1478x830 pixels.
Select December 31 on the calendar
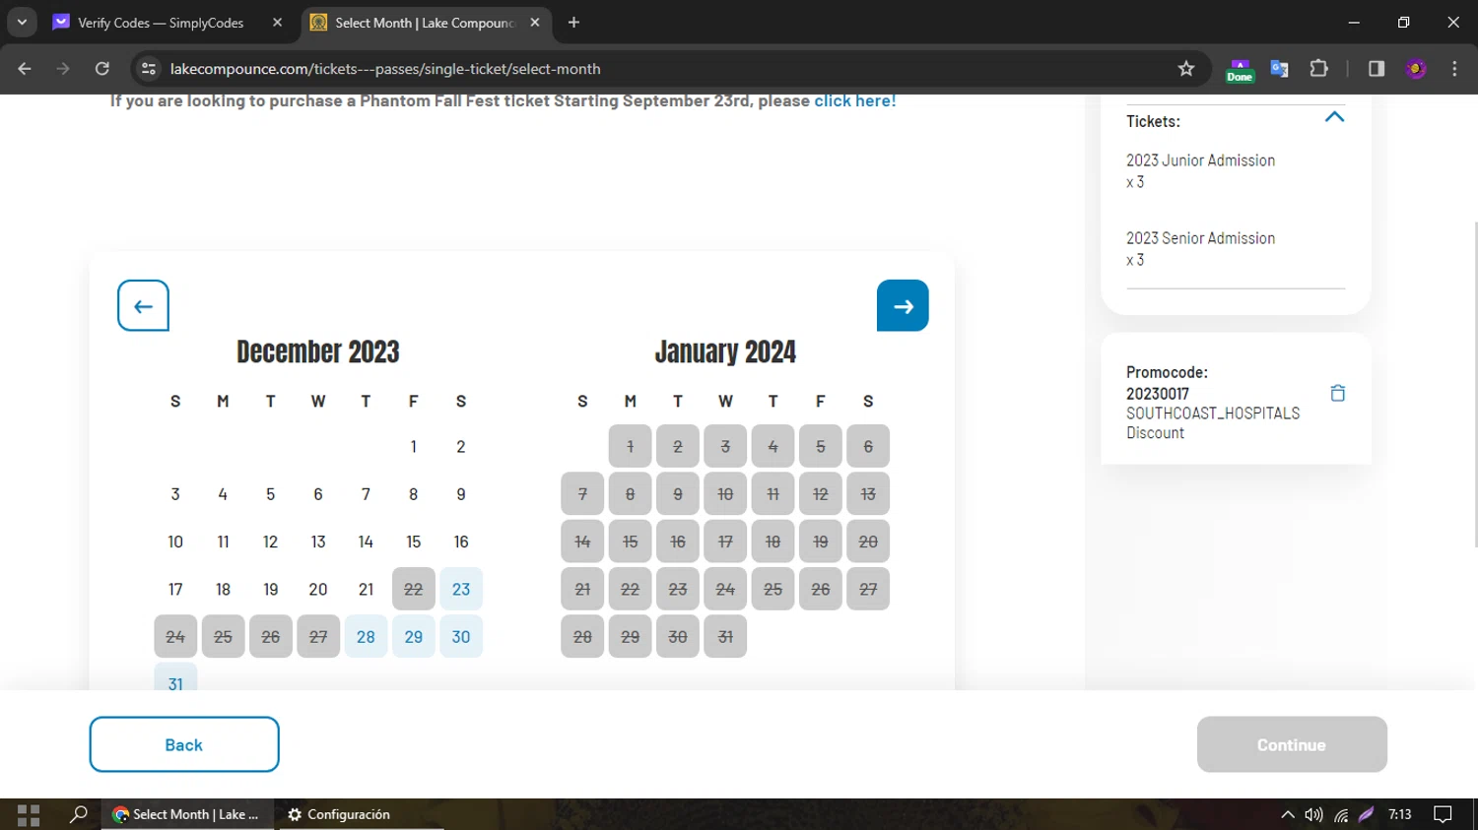(x=175, y=677)
